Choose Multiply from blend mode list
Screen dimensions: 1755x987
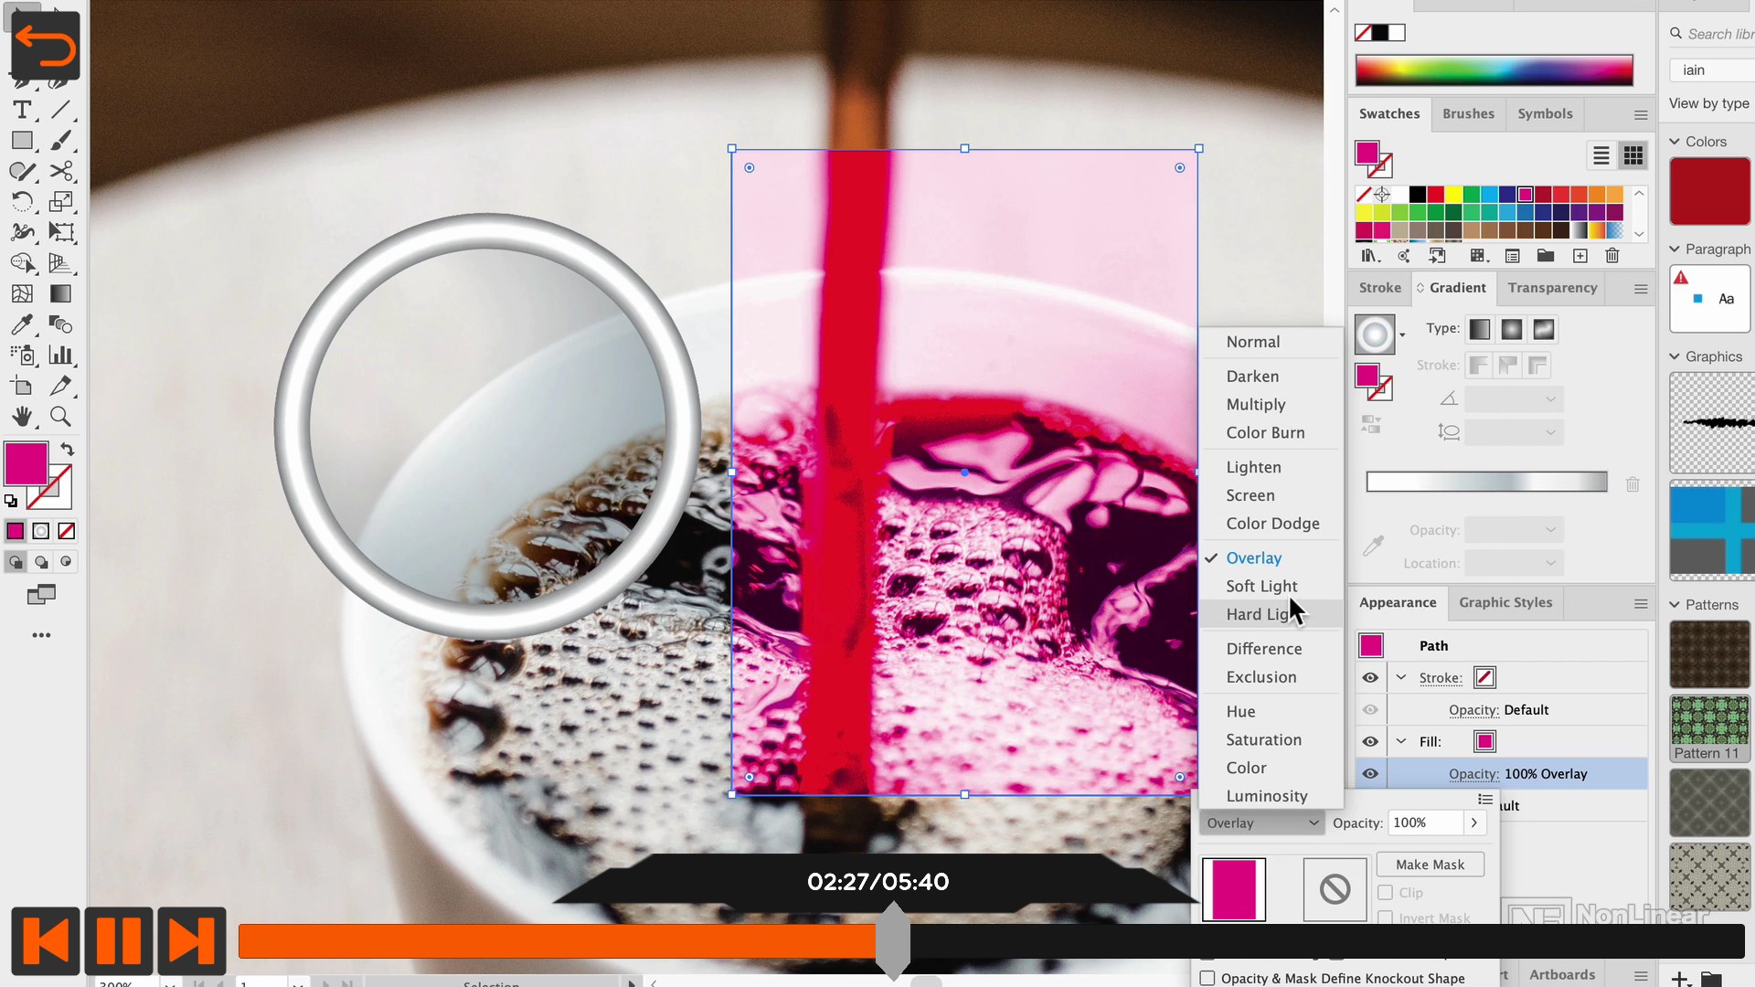(x=1255, y=405)
